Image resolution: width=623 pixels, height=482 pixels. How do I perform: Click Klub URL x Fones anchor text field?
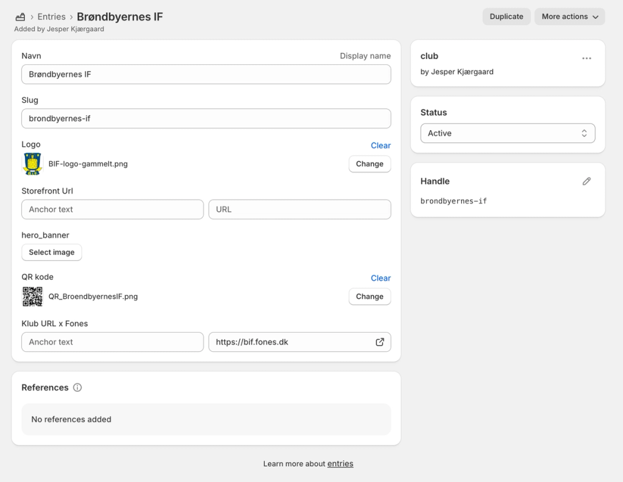[112, 342]
